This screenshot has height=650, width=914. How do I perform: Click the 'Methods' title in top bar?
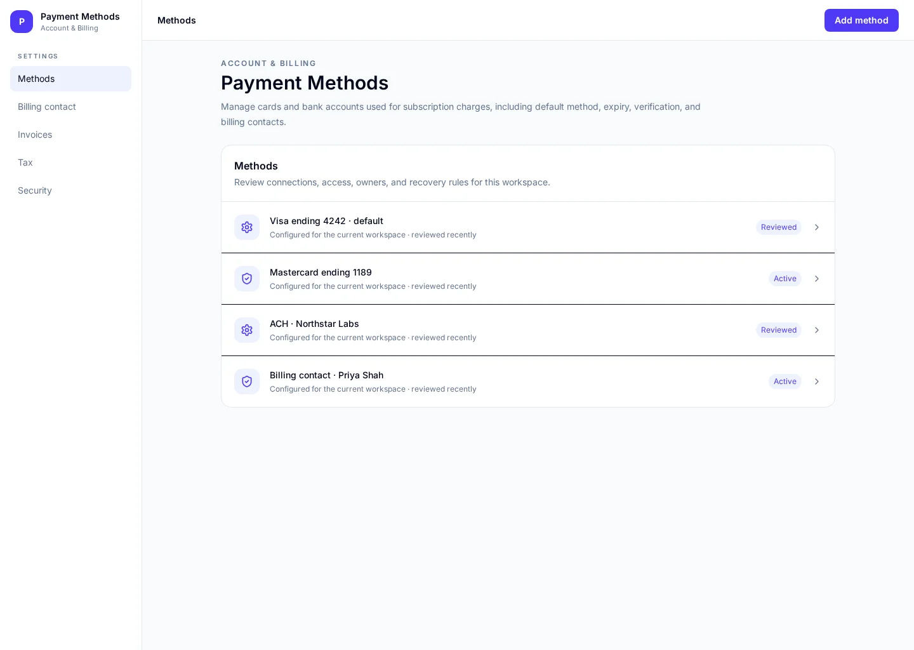pos(176,20)
